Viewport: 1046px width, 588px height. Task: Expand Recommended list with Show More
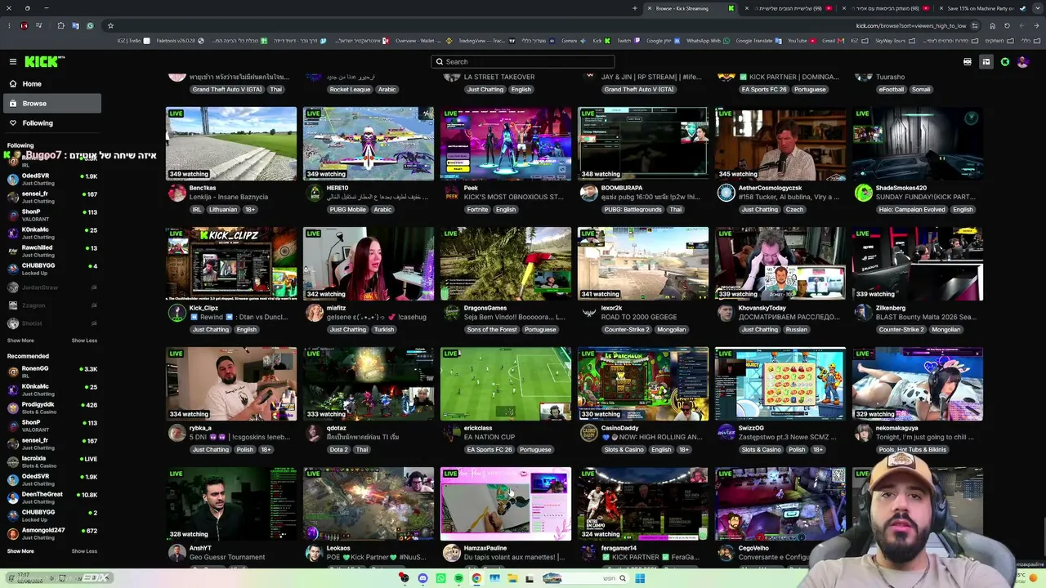click(20, 551)
